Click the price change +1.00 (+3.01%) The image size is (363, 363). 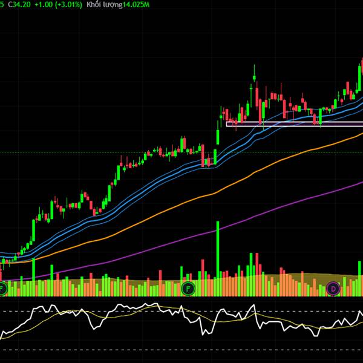tap(58, 5)
